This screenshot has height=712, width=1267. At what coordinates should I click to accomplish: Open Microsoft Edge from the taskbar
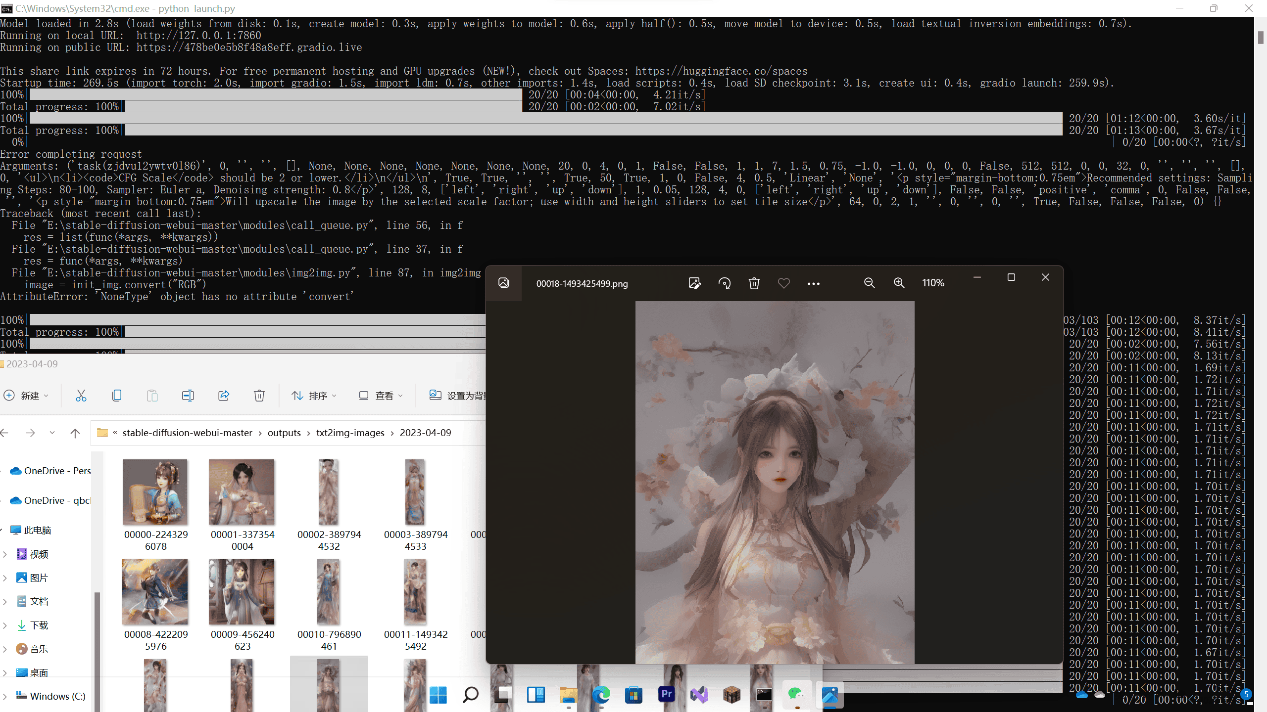point(601,695)
